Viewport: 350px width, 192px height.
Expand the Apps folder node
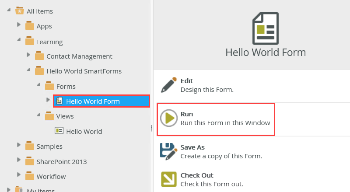19,24
